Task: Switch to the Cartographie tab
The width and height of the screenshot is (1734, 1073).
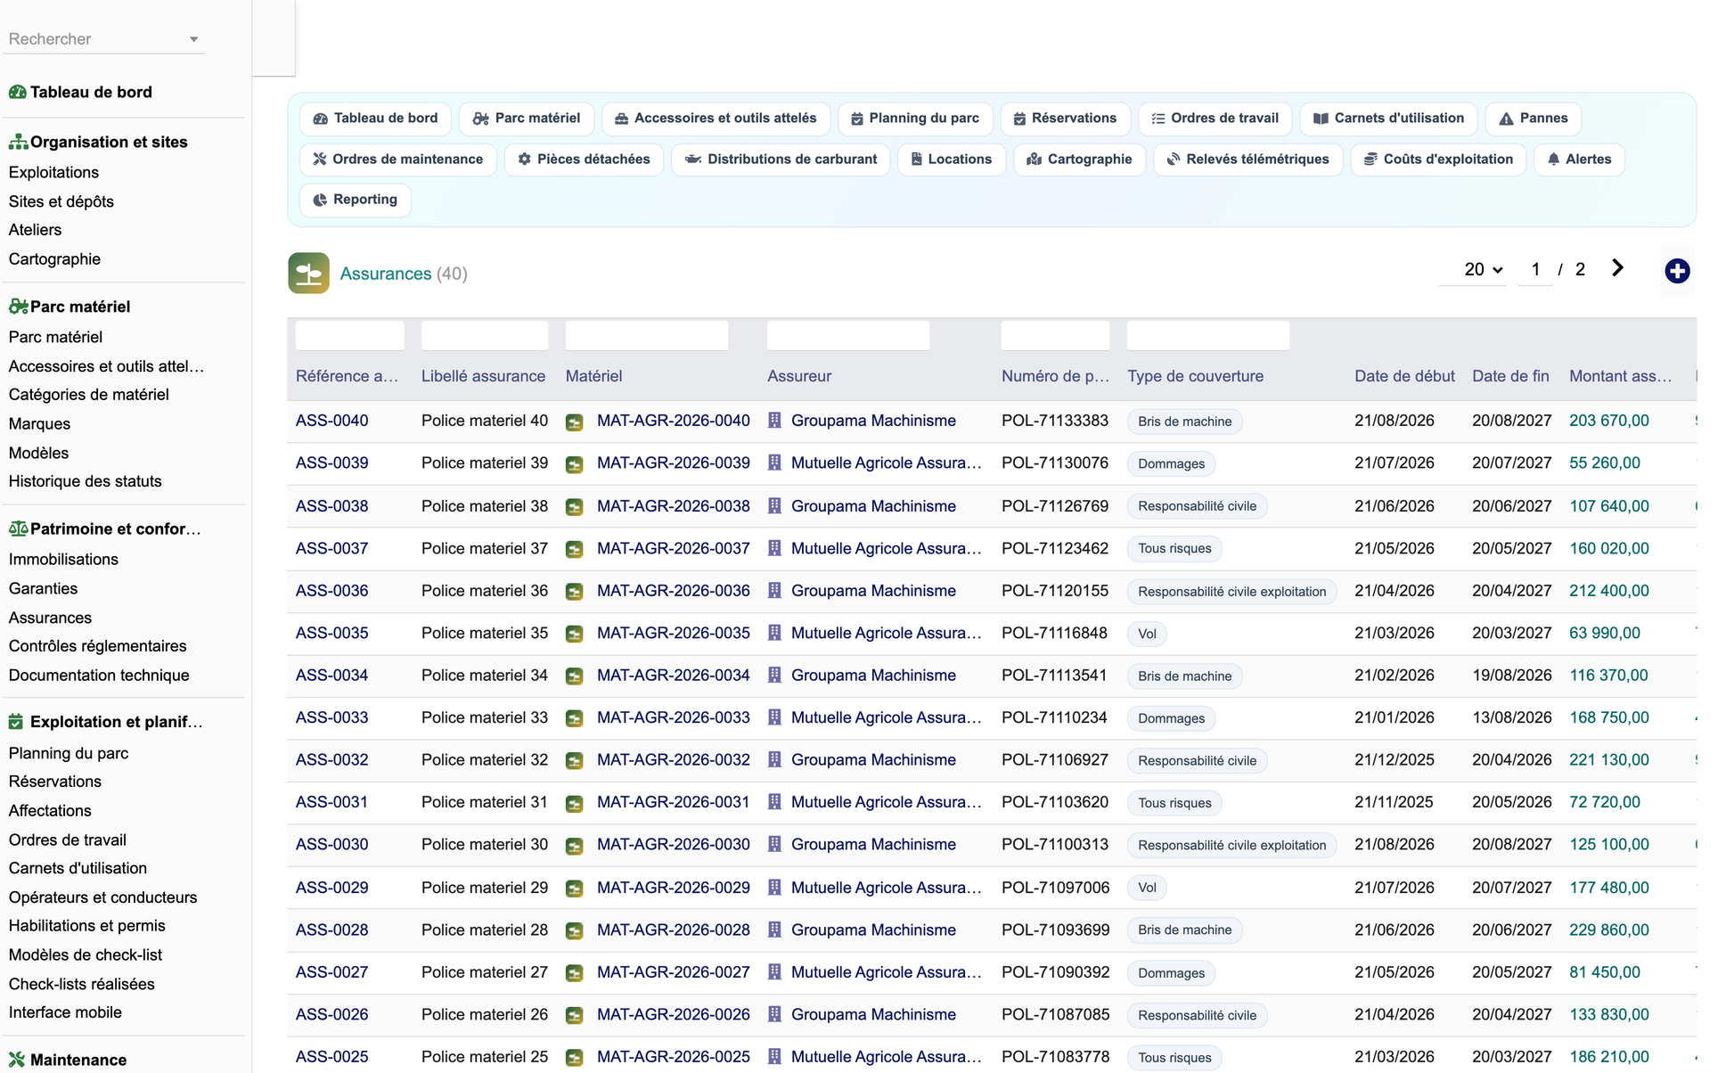Action: (1079, 160)
